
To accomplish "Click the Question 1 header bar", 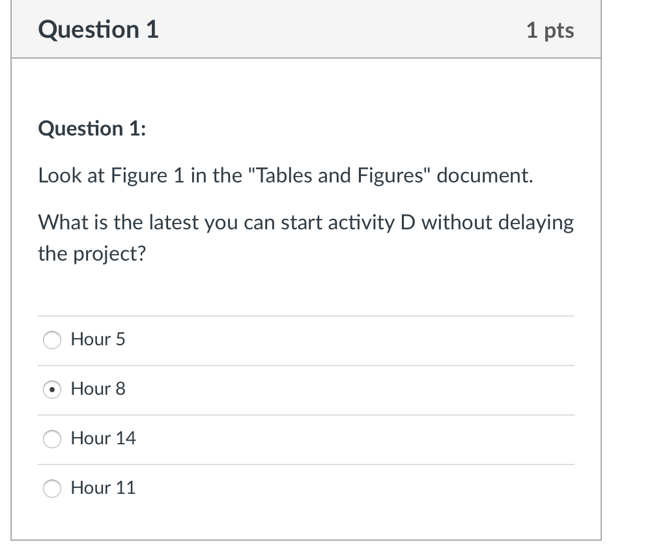I will tap(306, 29).
